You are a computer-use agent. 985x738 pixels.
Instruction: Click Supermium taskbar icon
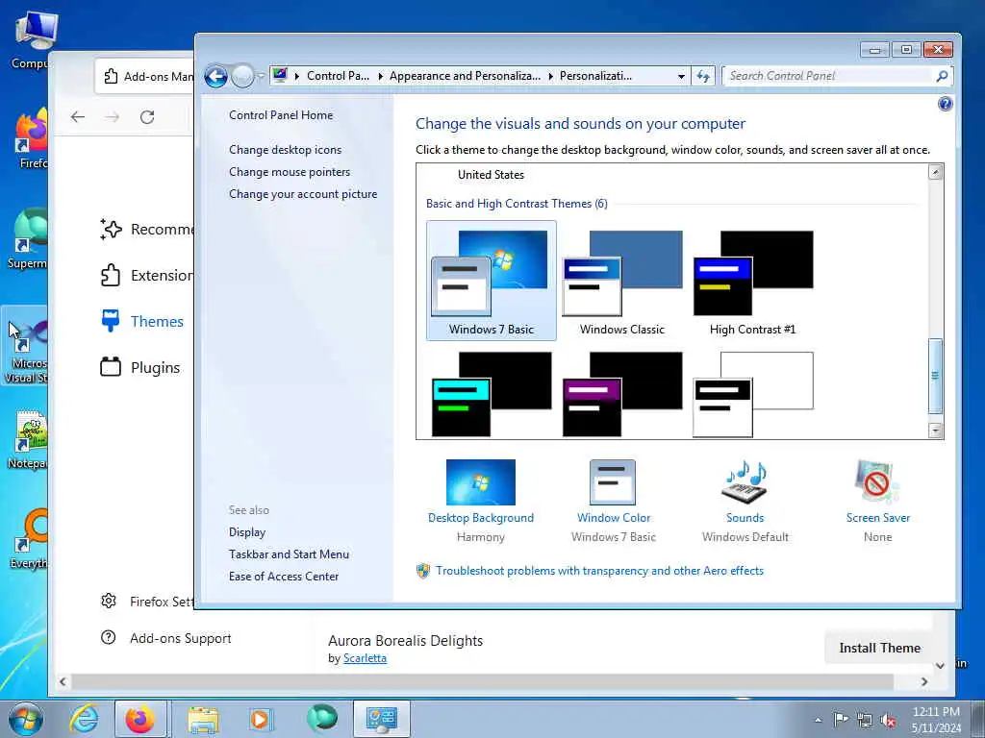[322, 718]
